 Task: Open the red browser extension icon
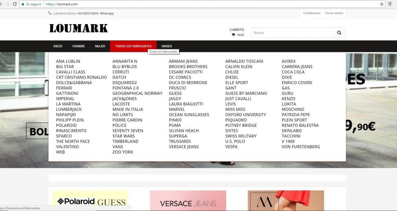coord(390,4)
